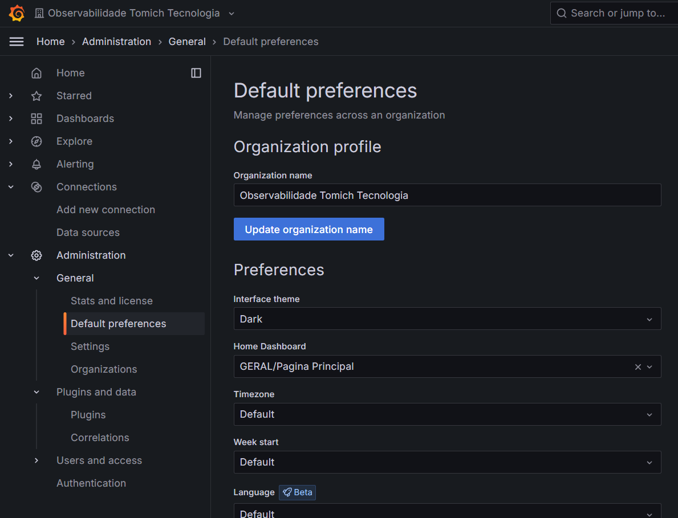The image size is (678, 518).
Task: Open the Week start dropdown
Action: [x=447, y=462]
